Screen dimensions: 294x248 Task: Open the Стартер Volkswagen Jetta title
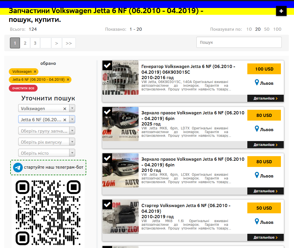click(186, 208)
